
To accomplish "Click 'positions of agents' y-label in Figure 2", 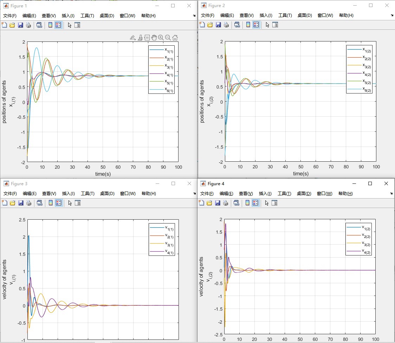I will click(x=202, y=102).
